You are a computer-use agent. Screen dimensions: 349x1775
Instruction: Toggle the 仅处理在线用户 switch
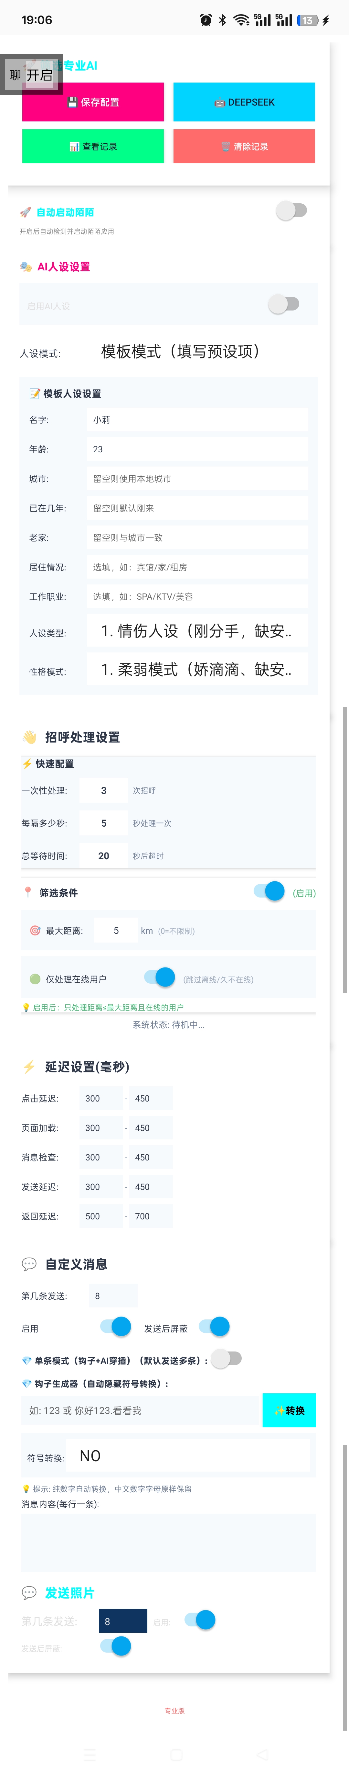pyautogui.click(x=160, y=977)
